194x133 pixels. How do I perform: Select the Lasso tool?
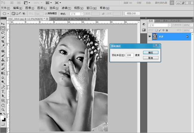coord(3,33)
